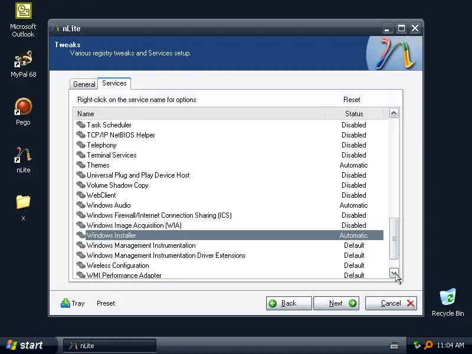Select the WMI Performance Adapter service name
Screen dimensions: 472x354
124,275
